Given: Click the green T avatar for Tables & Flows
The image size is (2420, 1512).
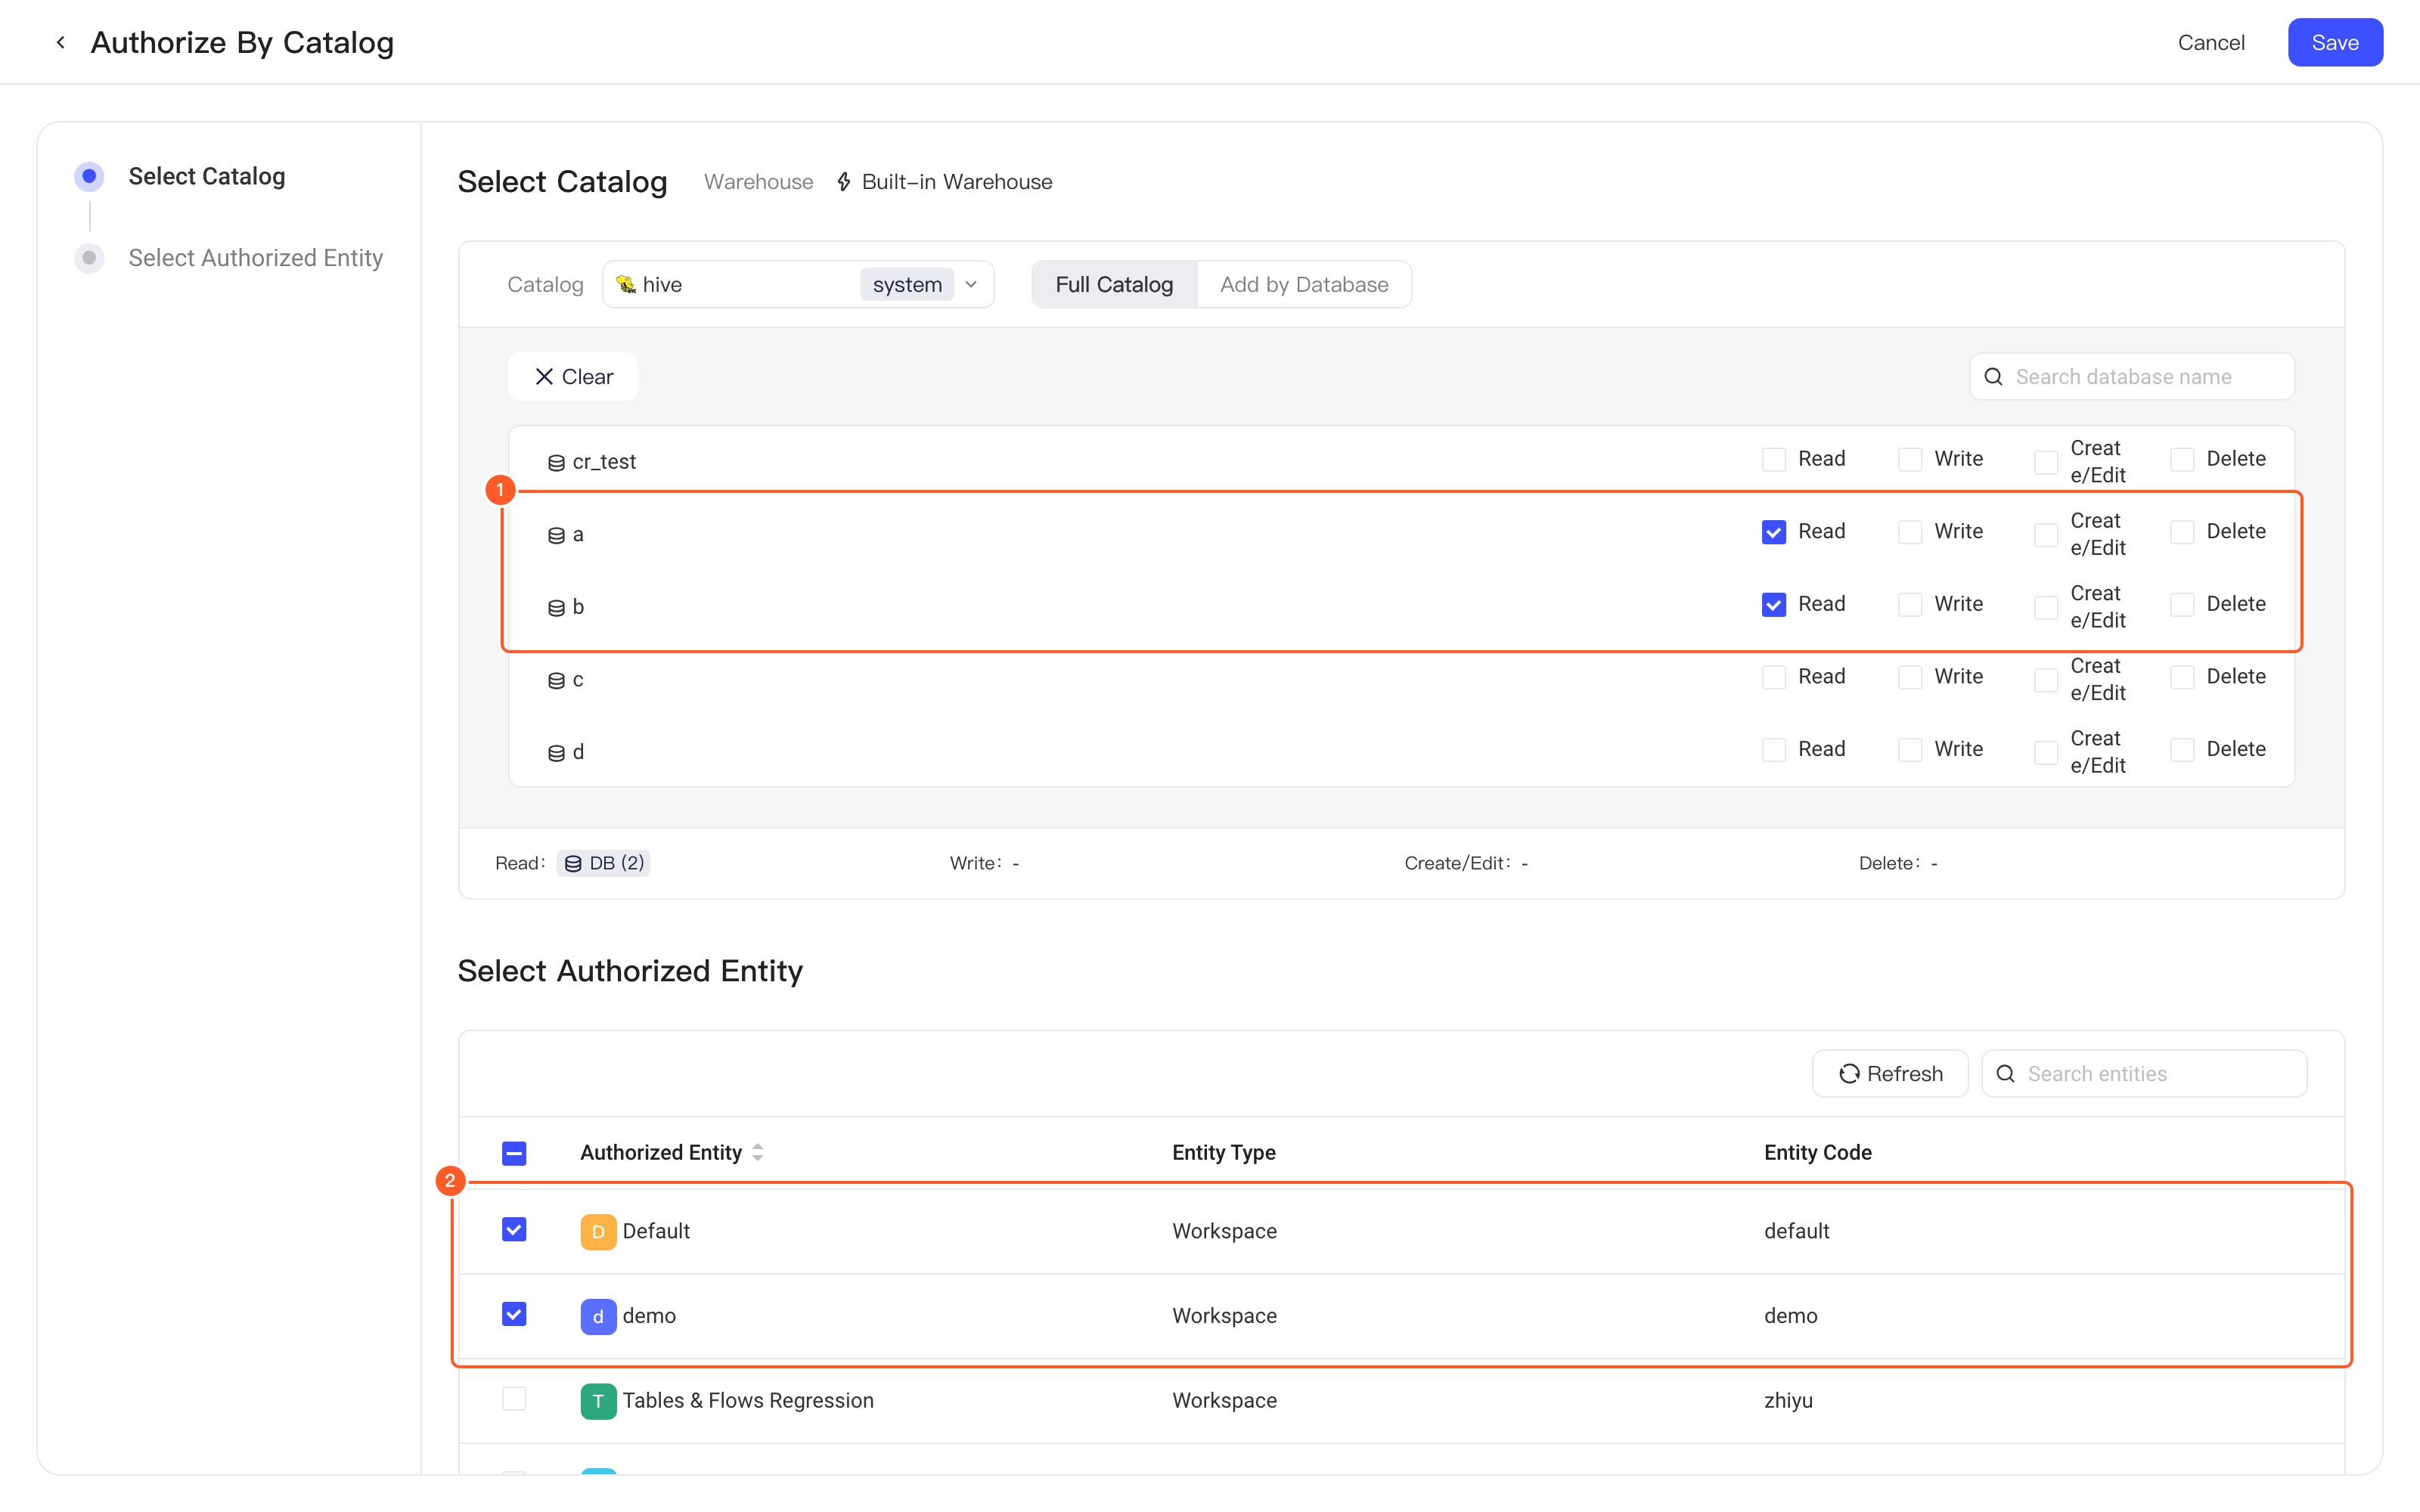Looking at the screenshot, I should 598,1401.
